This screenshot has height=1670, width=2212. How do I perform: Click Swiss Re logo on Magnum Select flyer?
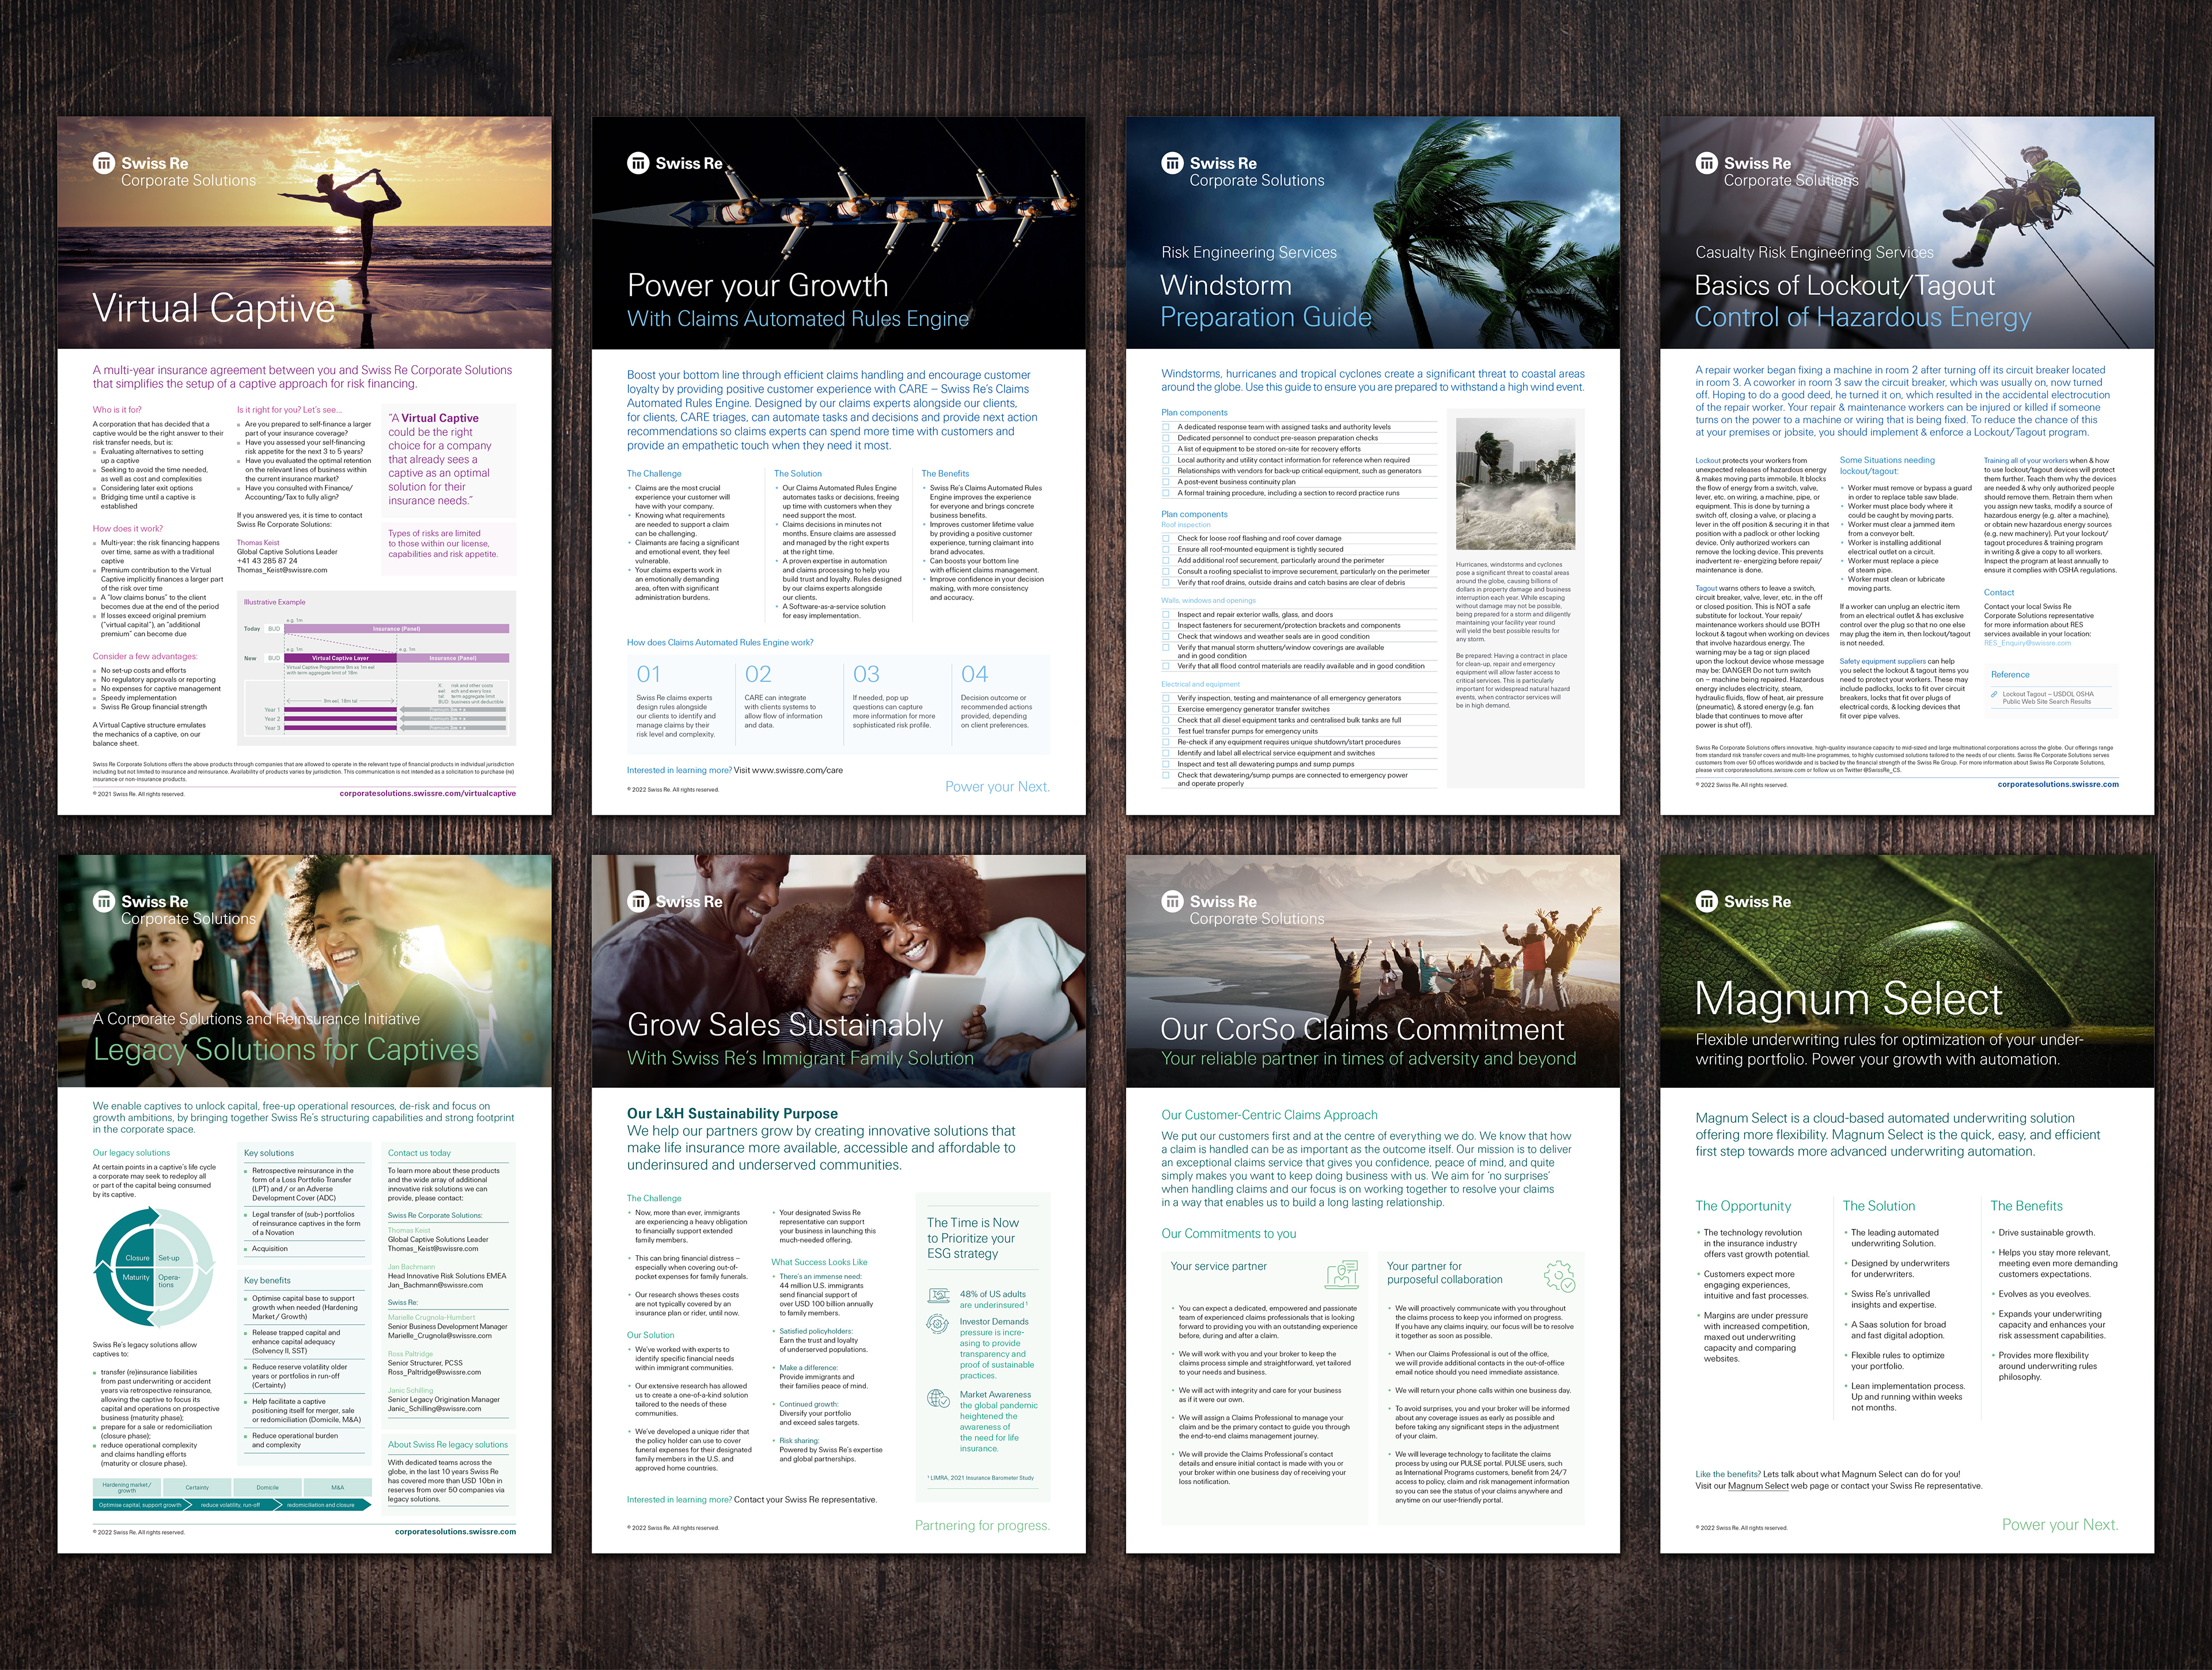point(1742,901)
